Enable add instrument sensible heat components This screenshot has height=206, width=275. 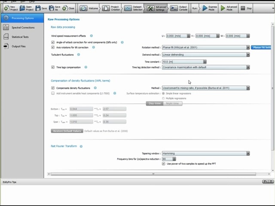(53, 93)
